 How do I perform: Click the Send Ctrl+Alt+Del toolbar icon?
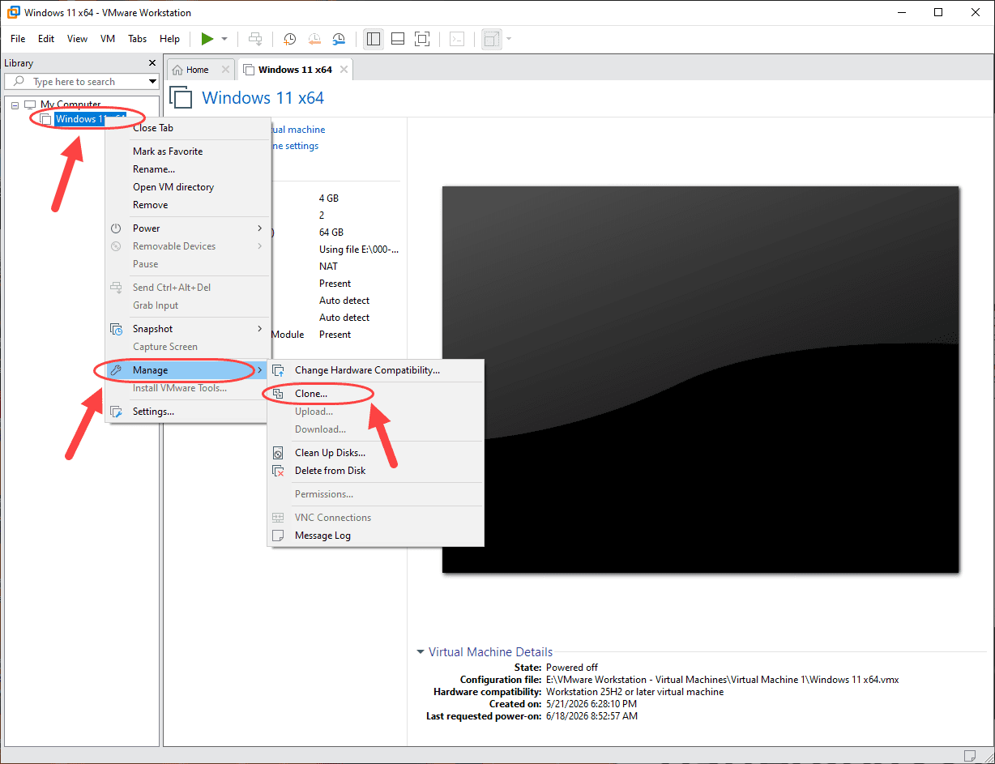[x=255, y=39]
